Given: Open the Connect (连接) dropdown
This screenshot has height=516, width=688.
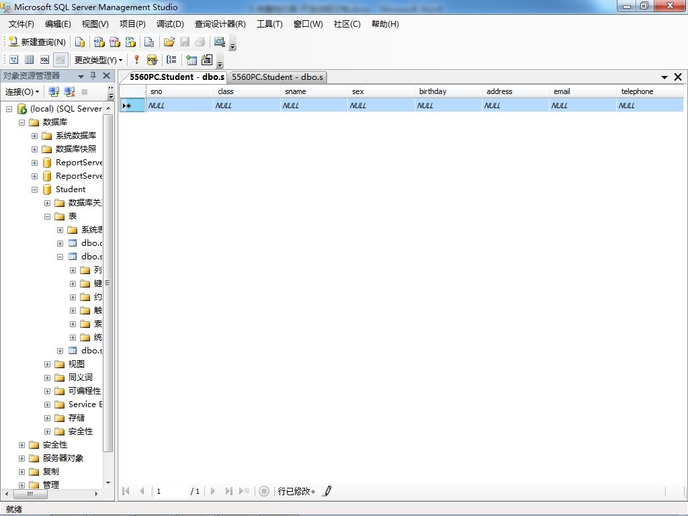Looking at the screenshot, I should 22,91.
